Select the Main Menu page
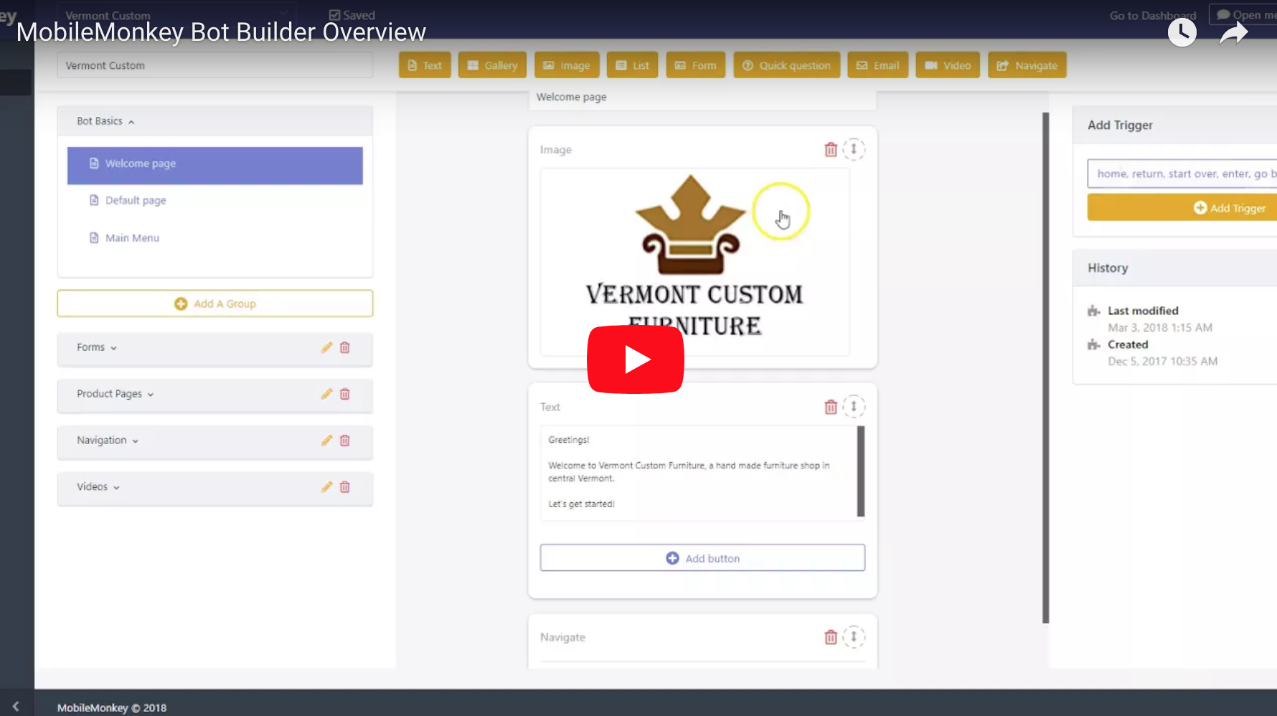 coord(132,237)
